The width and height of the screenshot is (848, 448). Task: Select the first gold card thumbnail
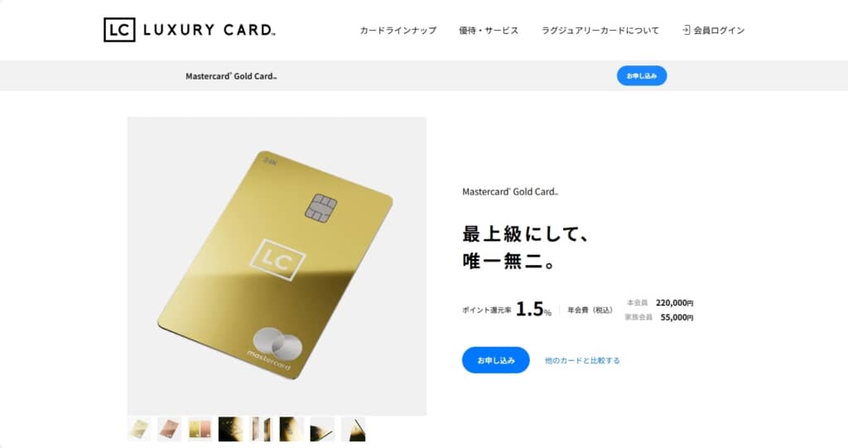pos(139,429)
